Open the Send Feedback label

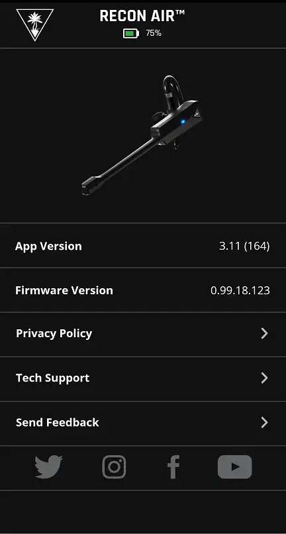coord(58,422)
